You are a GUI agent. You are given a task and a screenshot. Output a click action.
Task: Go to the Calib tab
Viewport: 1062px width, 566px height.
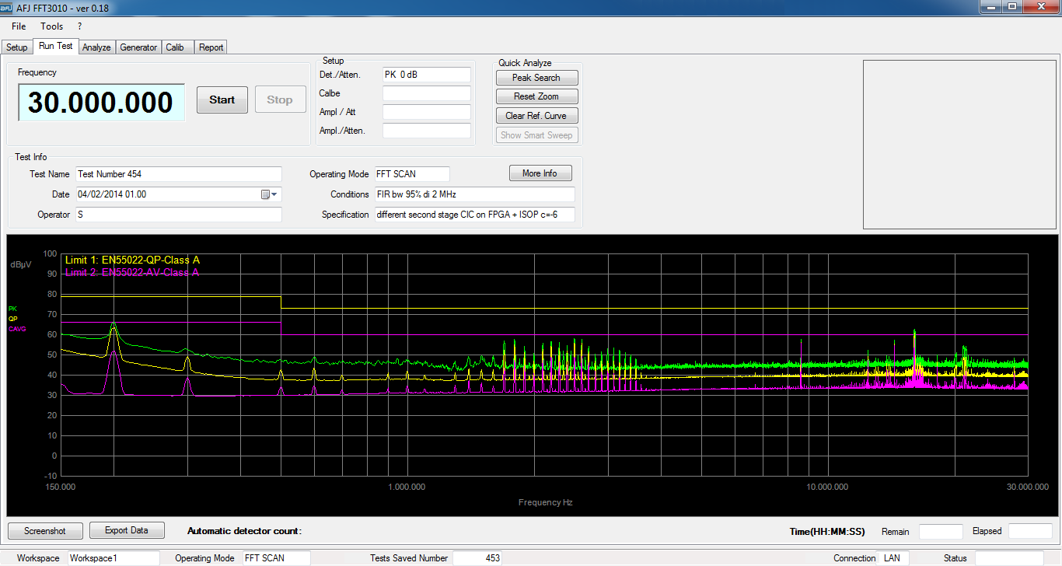point(175,47)
